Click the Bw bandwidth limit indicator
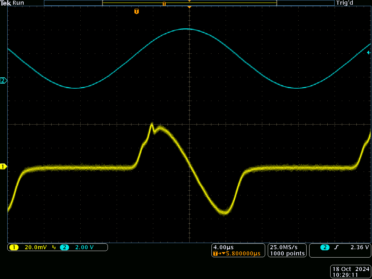The width and height of the screenshot is (372, 279). coord(54,247)
